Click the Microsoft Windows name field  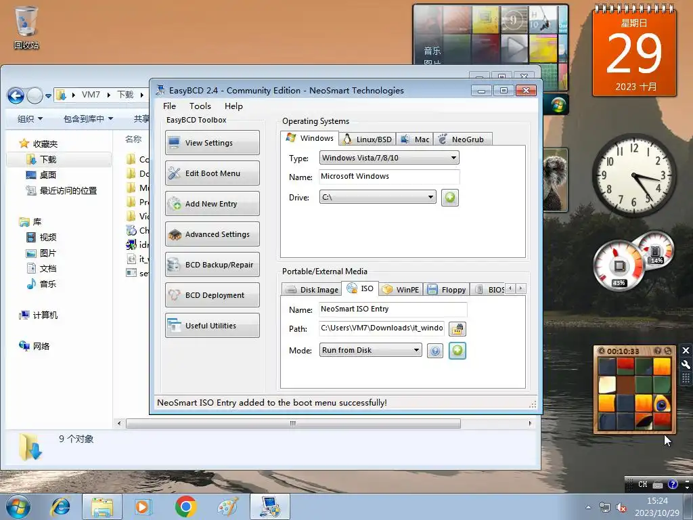(389, 177)
